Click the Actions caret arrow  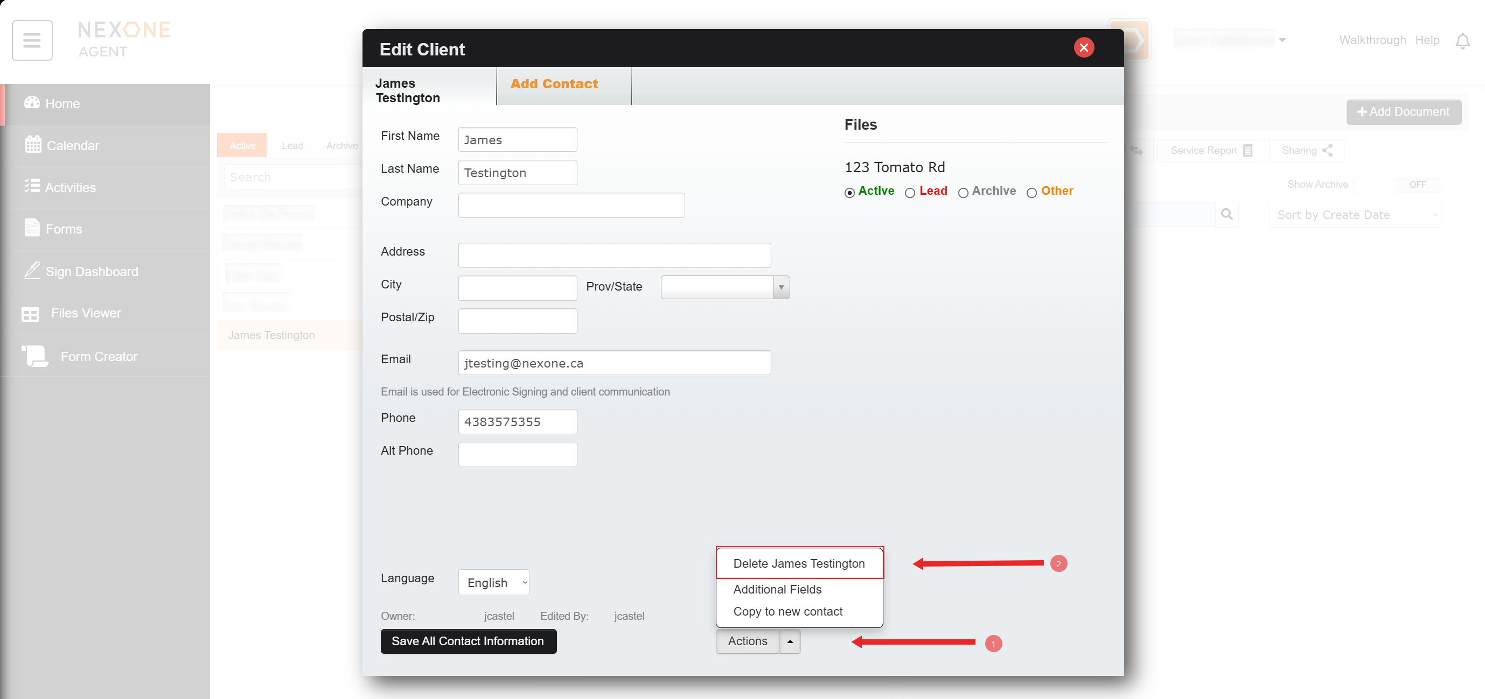(790, 641)
